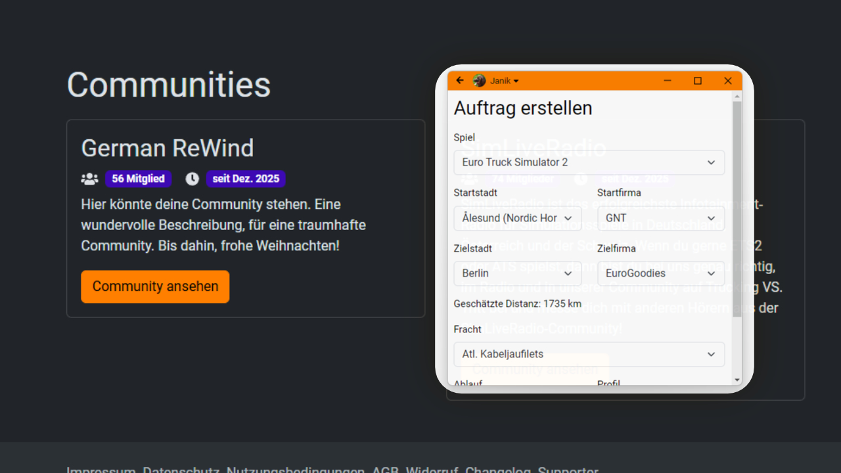Click the Janik user avatar picture
This screenshot has width=841, height=473.
tap(479, 81)
